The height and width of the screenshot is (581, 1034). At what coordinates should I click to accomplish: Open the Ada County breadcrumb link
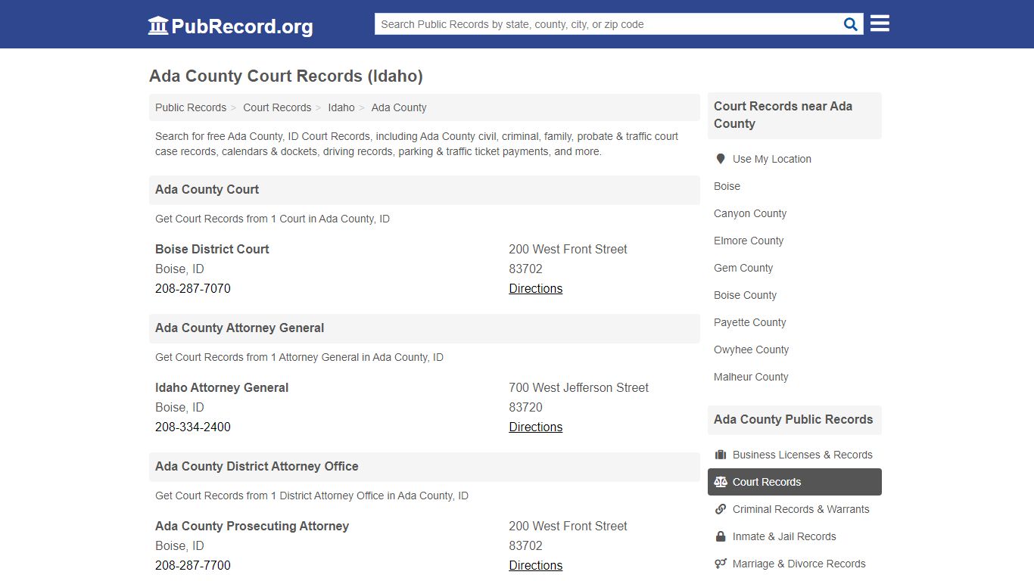[x=399, y=107]
